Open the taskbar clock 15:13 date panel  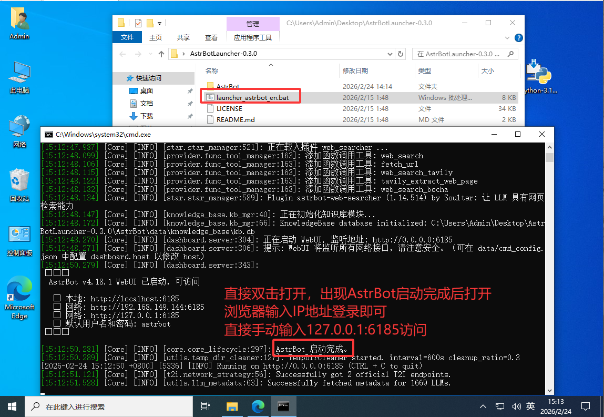coord(556,406)
